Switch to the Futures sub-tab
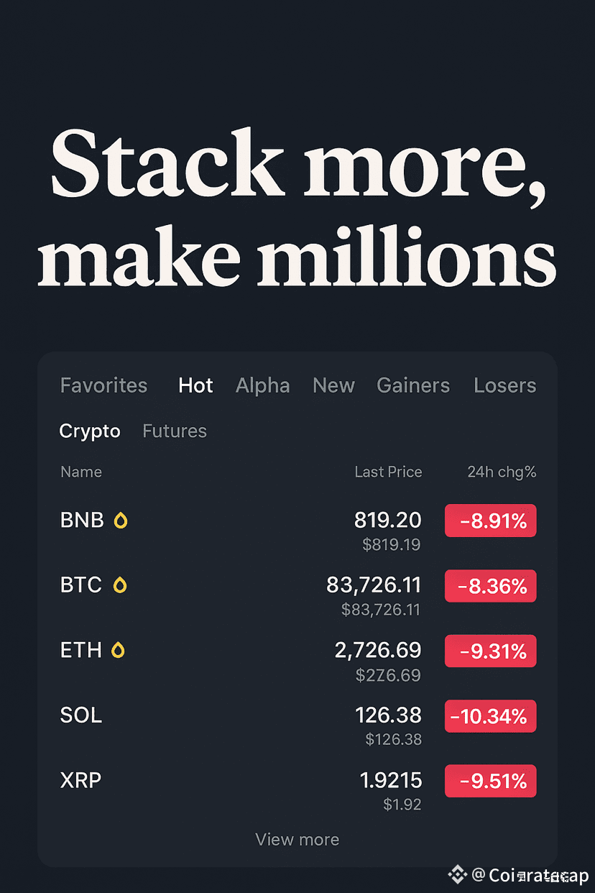 pyautogui.click(x=175, y=431)
